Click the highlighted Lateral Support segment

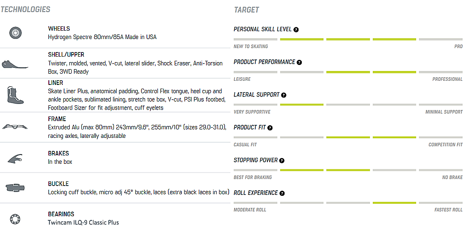tap(302, 104)
